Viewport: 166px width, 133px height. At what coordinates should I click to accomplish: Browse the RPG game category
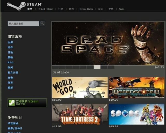coord(10,62)
